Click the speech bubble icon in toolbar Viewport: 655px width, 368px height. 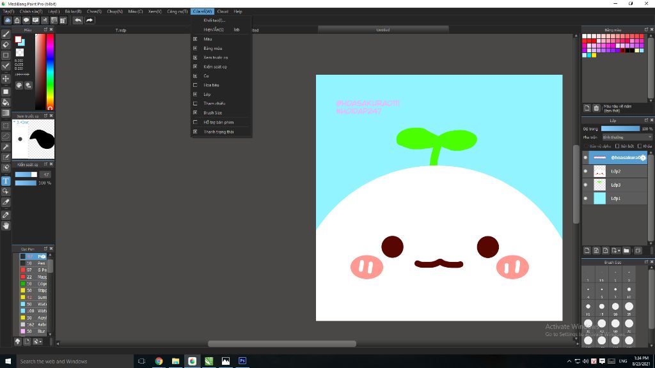point(26,20)
